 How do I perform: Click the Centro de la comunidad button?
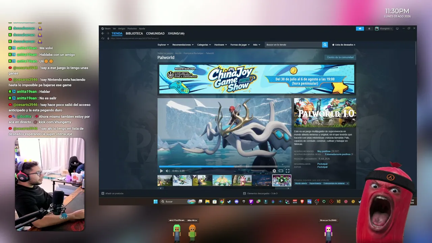coord(340,57)
